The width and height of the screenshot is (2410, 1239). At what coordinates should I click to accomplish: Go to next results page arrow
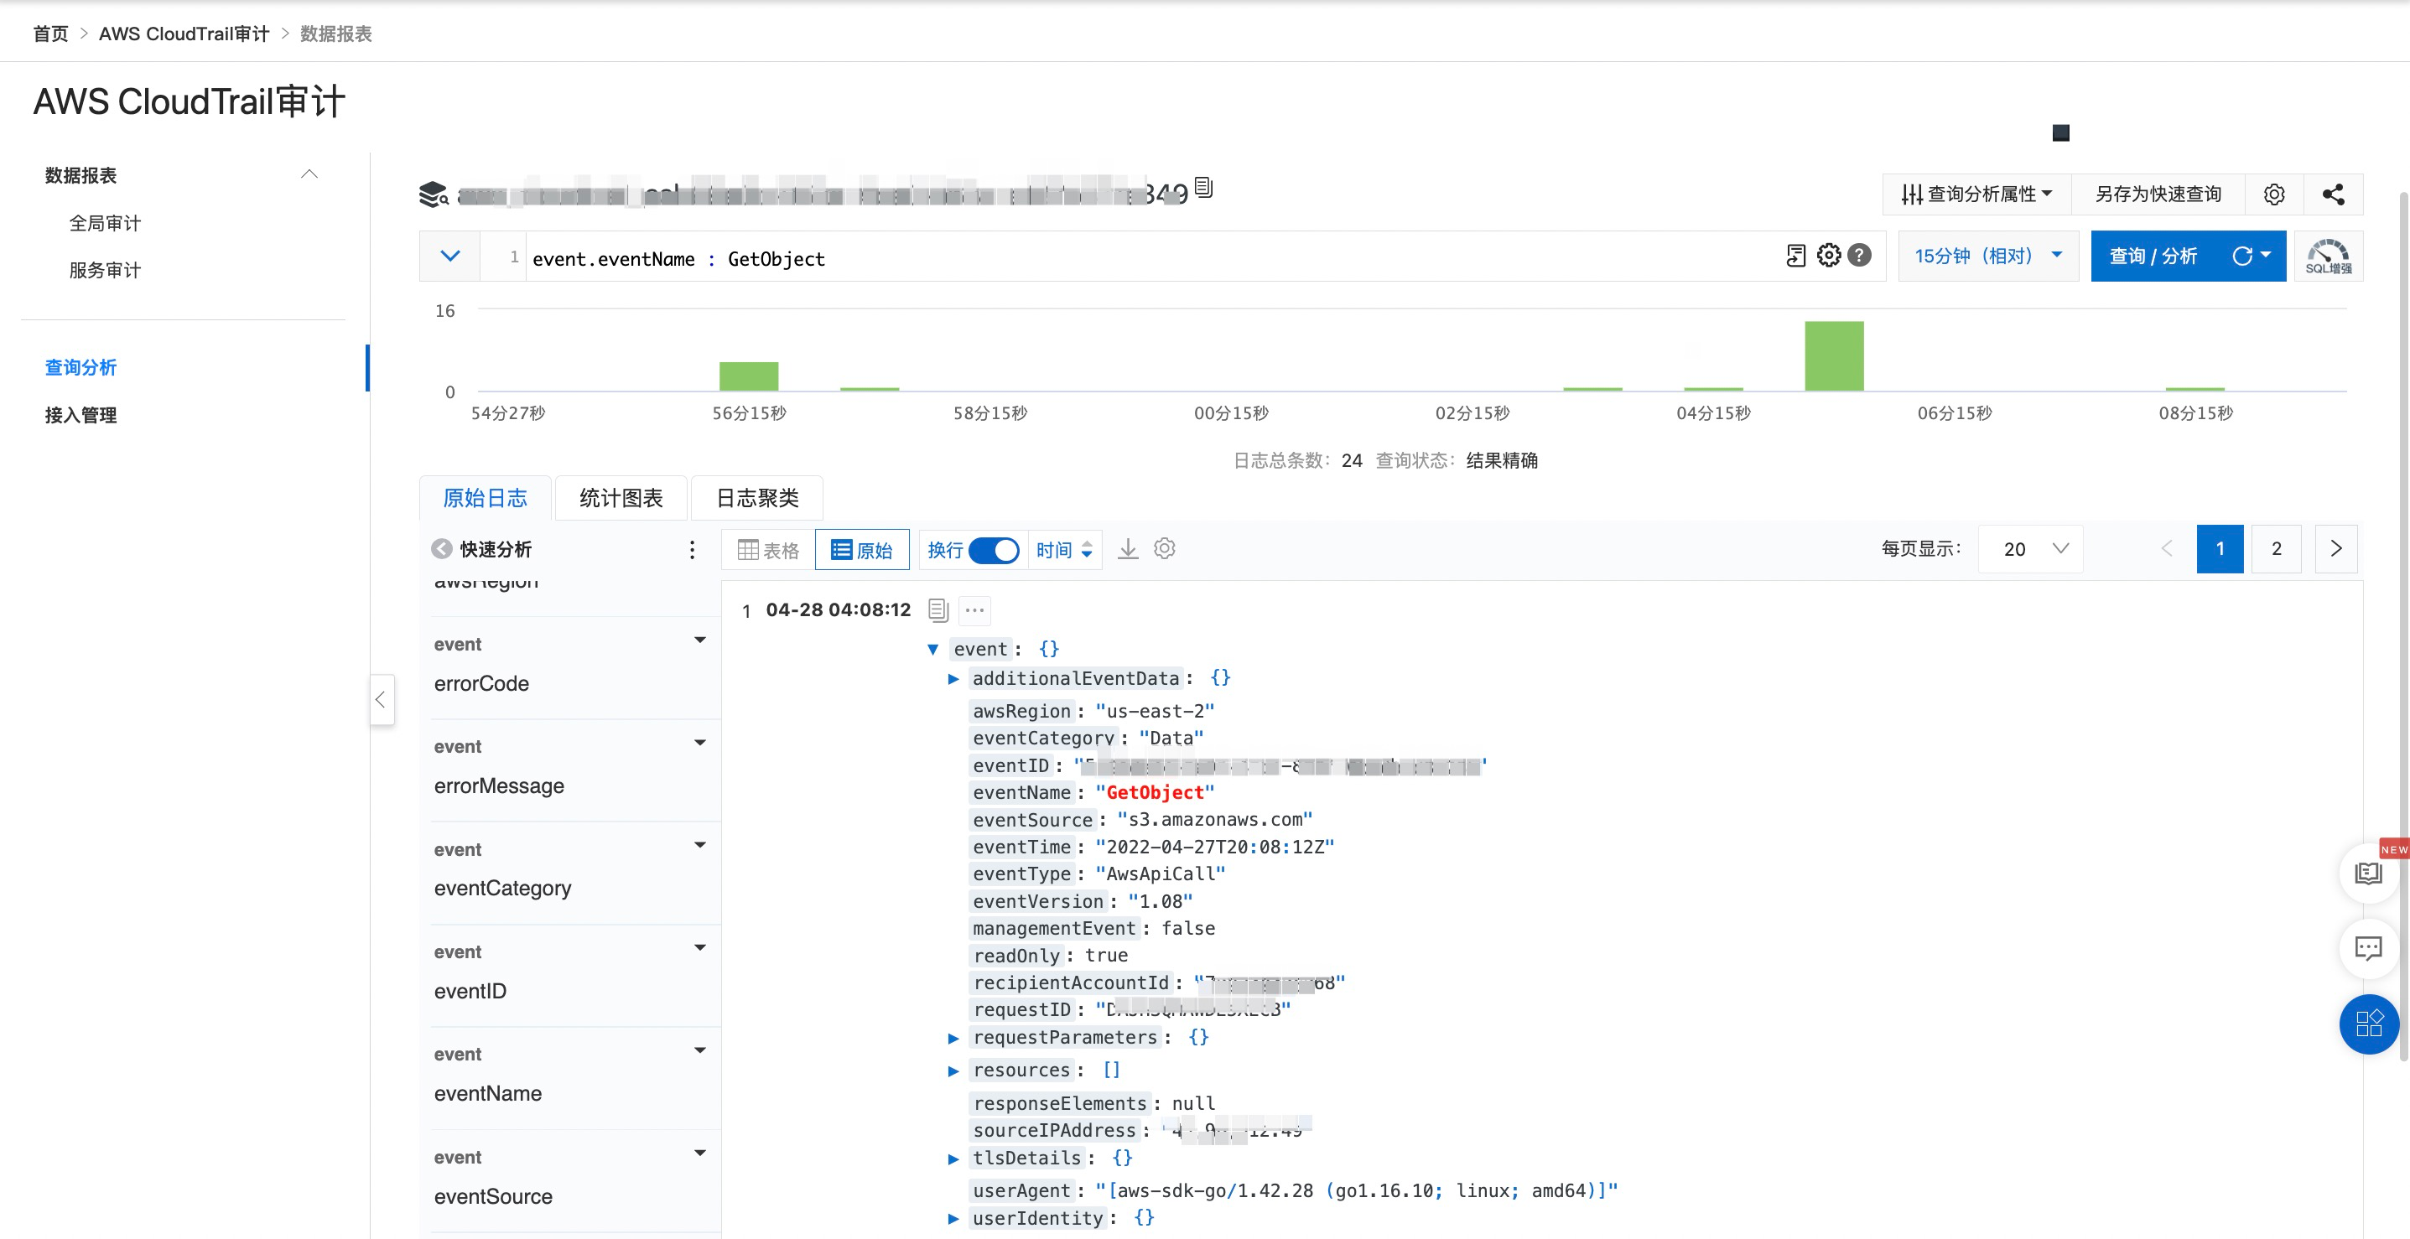(2336, 549)
